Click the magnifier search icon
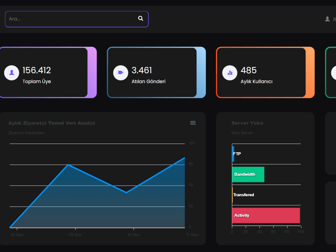336x252 pixels. tap(140, 18)
